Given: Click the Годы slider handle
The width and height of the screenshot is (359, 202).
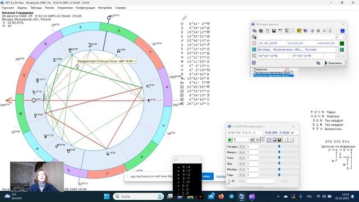Looking at the screenshot, I should pos(279,175).
